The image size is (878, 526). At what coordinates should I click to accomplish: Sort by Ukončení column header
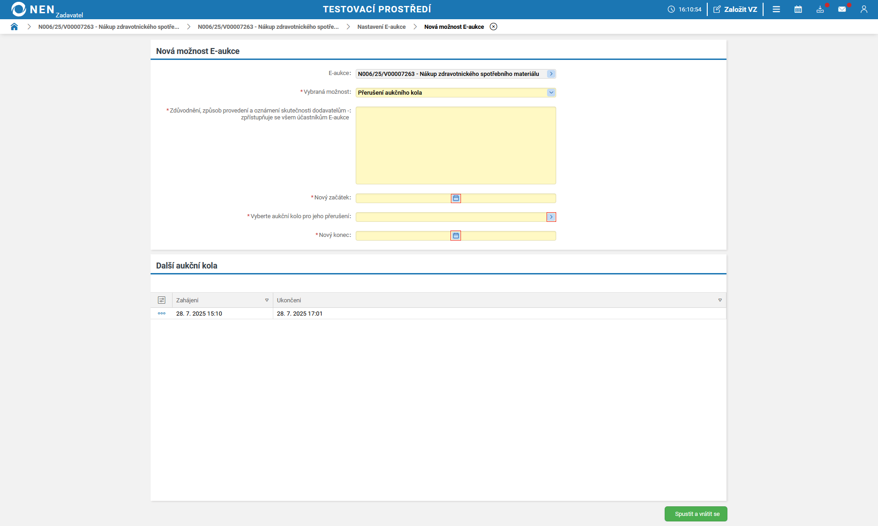point(289,300)
